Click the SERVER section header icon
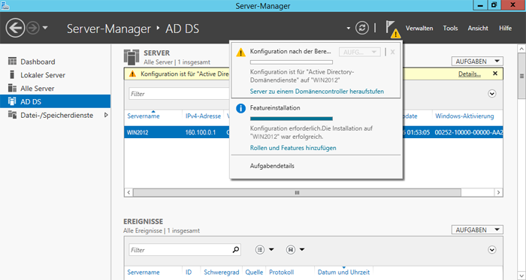Screen dimensions: 526x280 [x=131, y=57]
